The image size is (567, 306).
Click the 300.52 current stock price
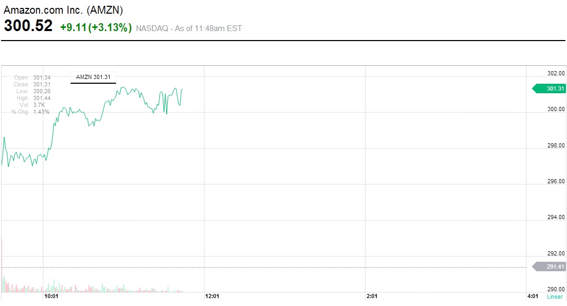point(28,26)
